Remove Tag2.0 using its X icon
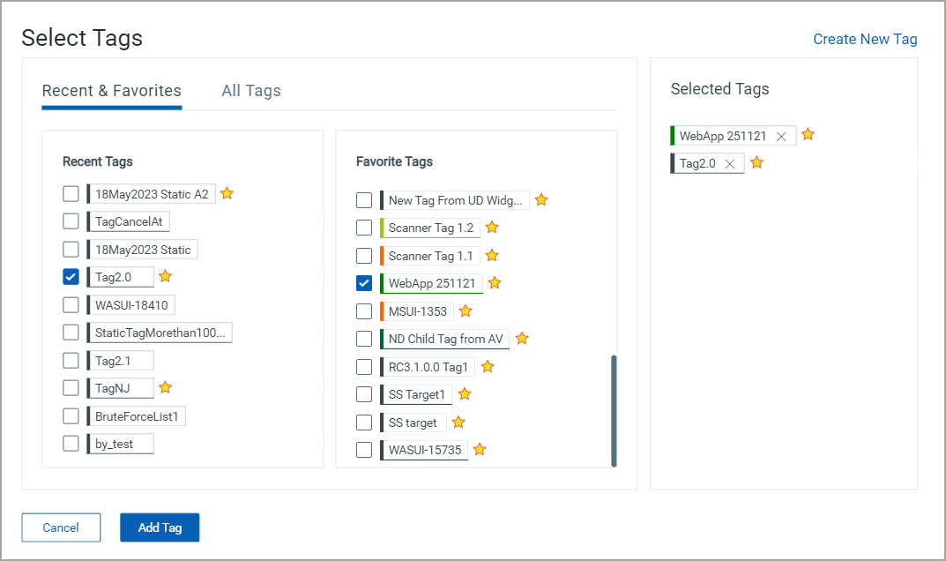This screenshot has width=946, height=561. click(729, 164)
